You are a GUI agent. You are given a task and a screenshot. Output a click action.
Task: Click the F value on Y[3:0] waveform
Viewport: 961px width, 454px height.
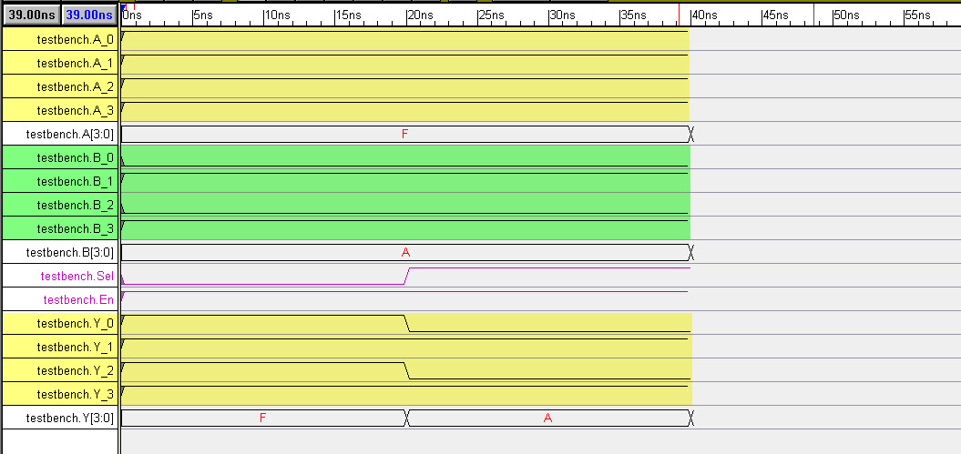[x=262, y=418]
